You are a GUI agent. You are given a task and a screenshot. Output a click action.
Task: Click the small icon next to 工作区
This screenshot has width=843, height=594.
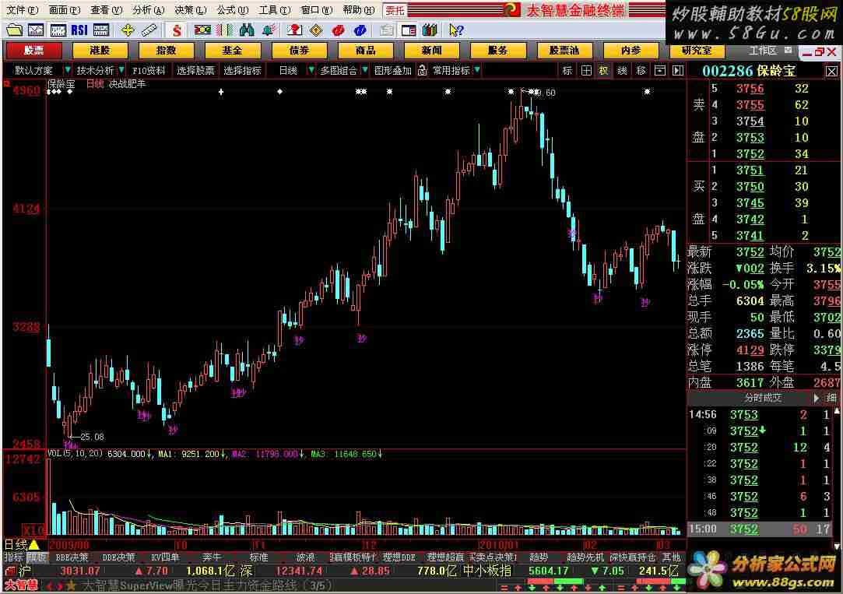tap(788, 50)
